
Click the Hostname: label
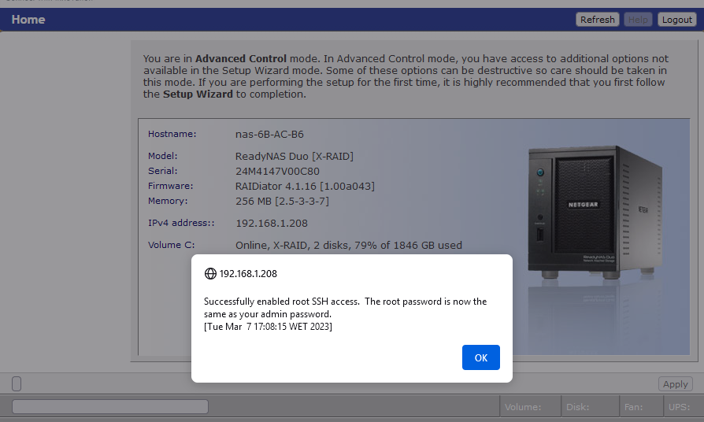pyautogui.click(x=172, y=134)
